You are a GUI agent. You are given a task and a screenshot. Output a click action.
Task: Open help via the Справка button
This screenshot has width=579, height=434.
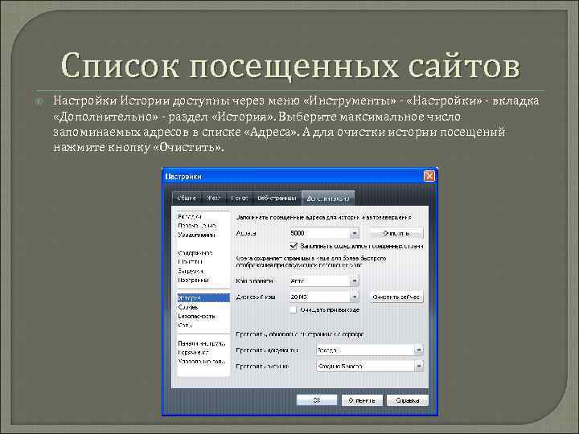pos(408,400)
